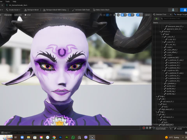The height and width of the screenshot is (140, 187).
Task: Collapse the c_ear_01_l bone
Action: (x=163, y=37)
